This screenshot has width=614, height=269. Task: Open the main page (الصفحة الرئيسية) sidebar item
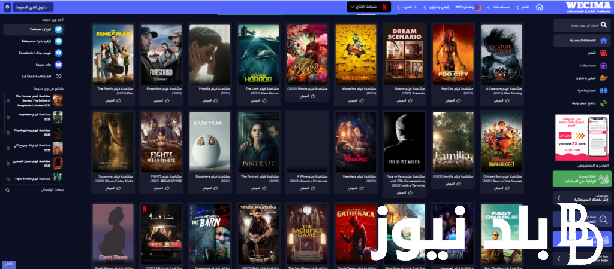click(582, 40)
